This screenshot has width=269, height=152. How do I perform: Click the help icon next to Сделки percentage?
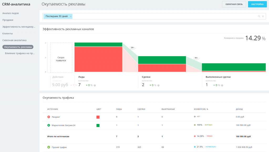(158, 85)
